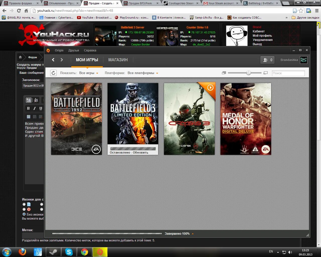This screenshot has width=321, height=257.
Task: Expand Chrome's bookmarks overflow chevron
Action: [287, 18]
